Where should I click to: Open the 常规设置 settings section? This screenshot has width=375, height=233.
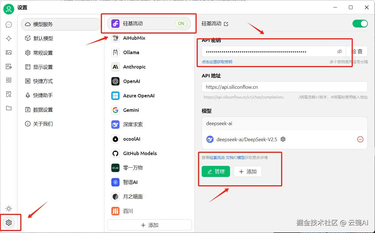[x=61, y=53]
